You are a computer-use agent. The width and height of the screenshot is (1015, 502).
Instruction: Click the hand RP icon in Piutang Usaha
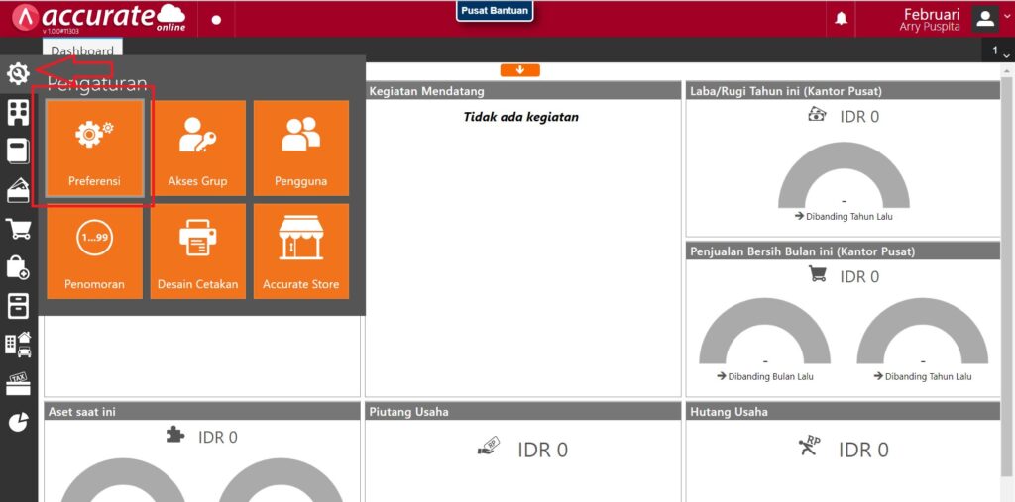pyautogui.click(x=489, y=447)
